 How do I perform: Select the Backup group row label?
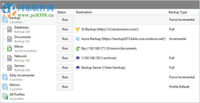[15, 18]
